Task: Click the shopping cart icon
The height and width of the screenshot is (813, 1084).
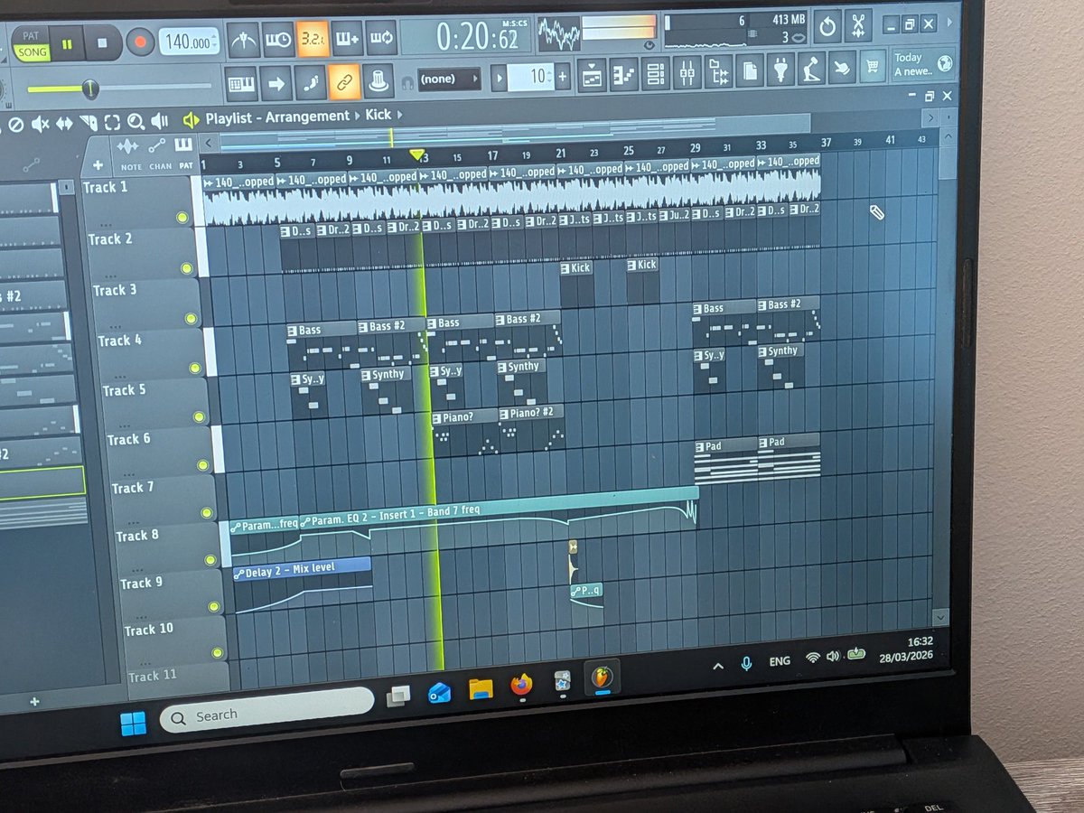Action: (x=871, y=65)
